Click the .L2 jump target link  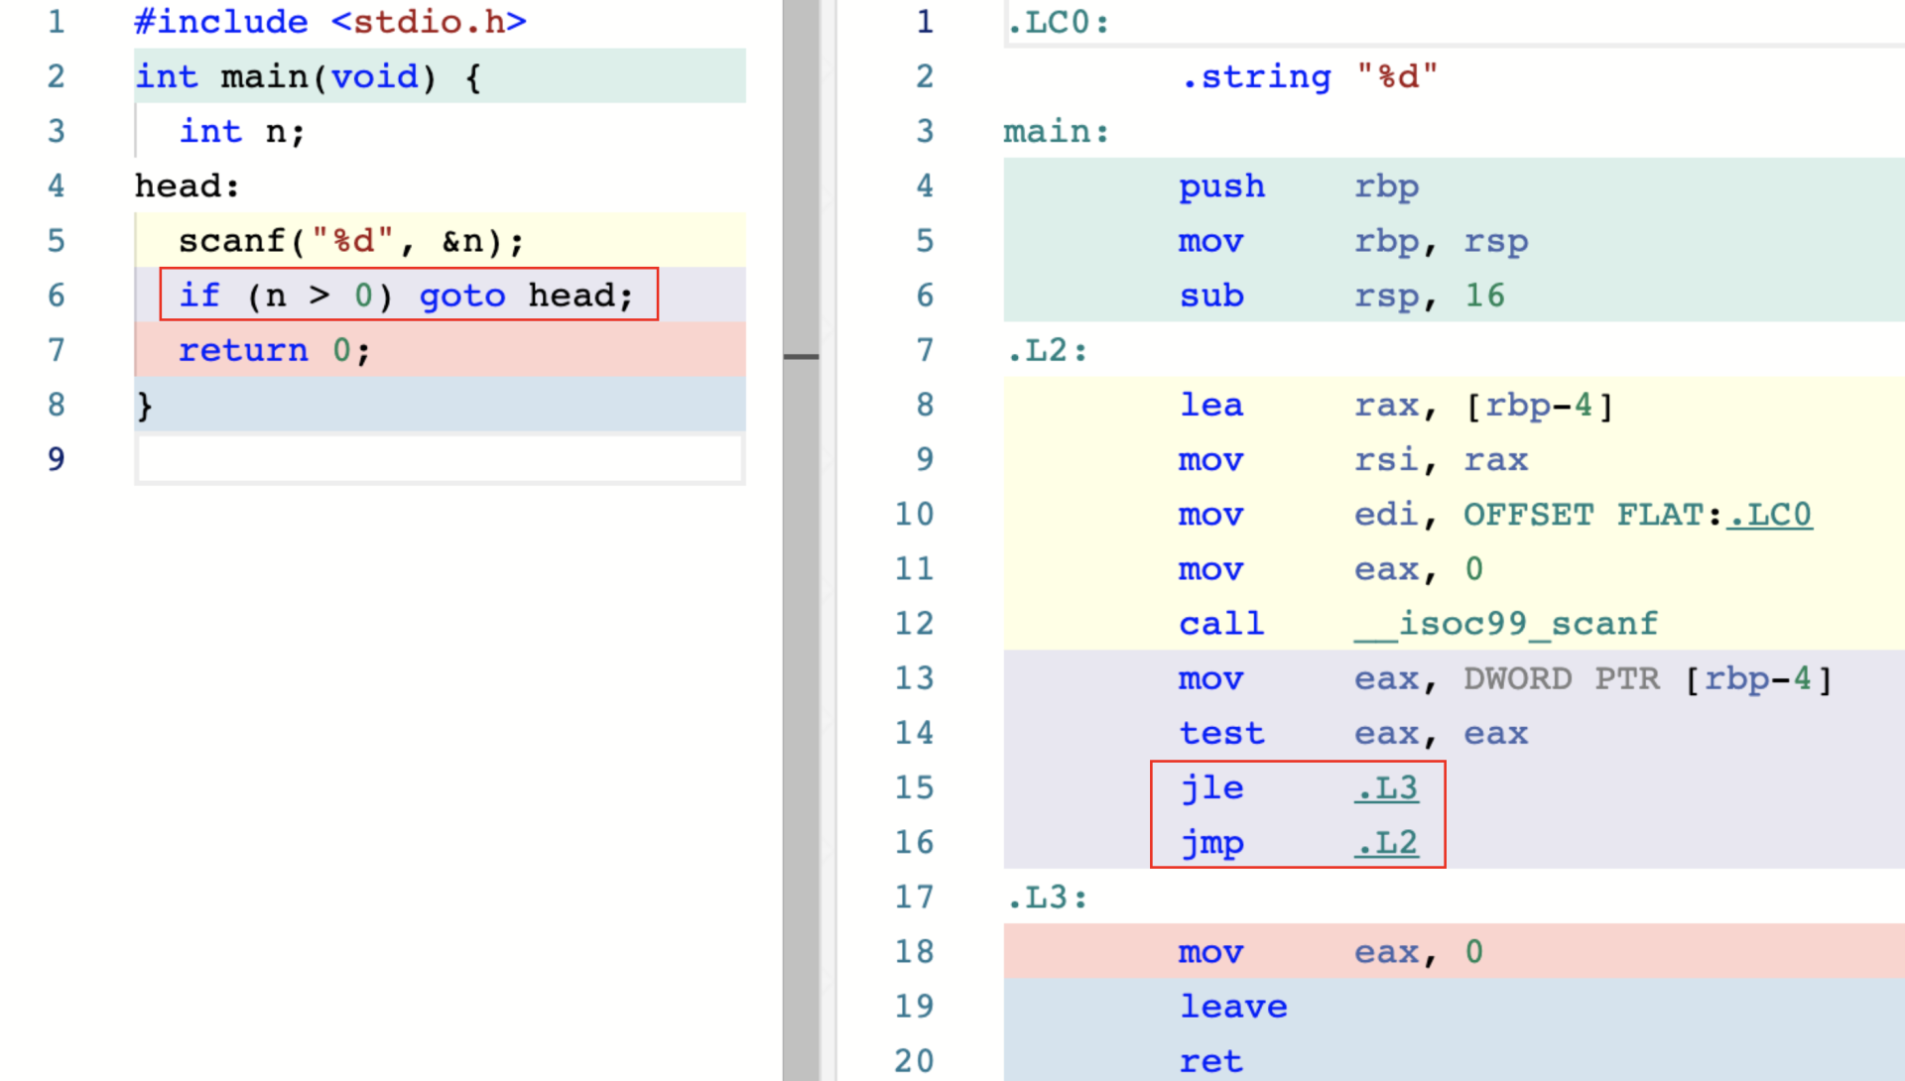[1384, 842]
